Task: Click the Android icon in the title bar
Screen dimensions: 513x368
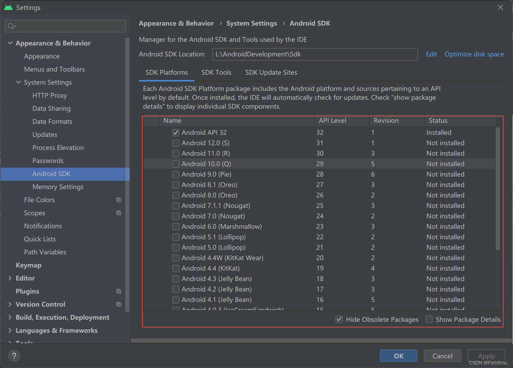Action: coord(8,7)
